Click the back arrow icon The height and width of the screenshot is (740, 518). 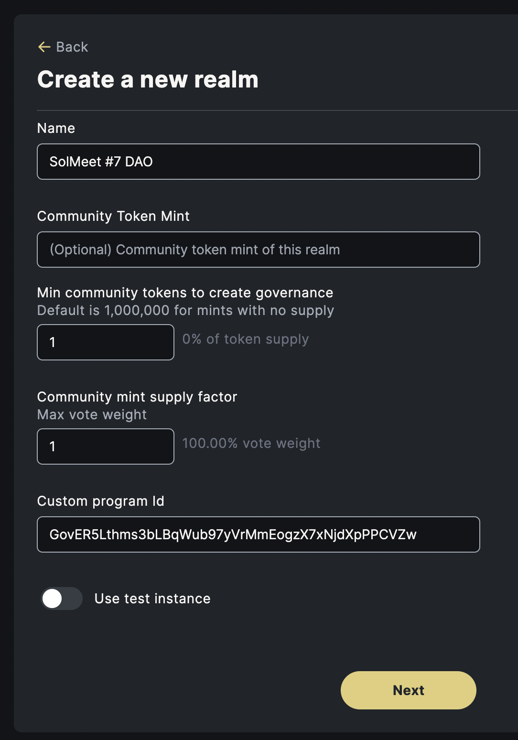click(x=44, y=47)
